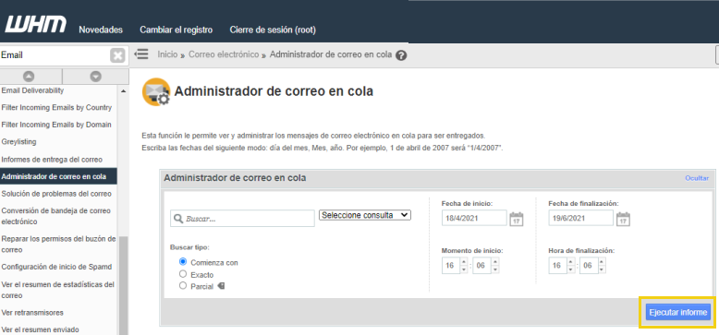Clear the Email search box
Image resolution: width=719 pixels, height=335 pixels.
(117, 55)
